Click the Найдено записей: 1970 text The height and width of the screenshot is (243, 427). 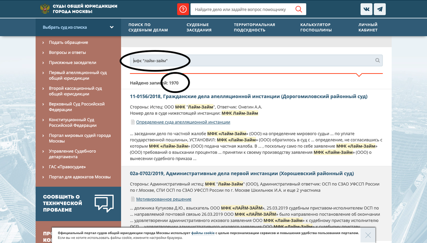pyautogui.click(x=154, y=83)
